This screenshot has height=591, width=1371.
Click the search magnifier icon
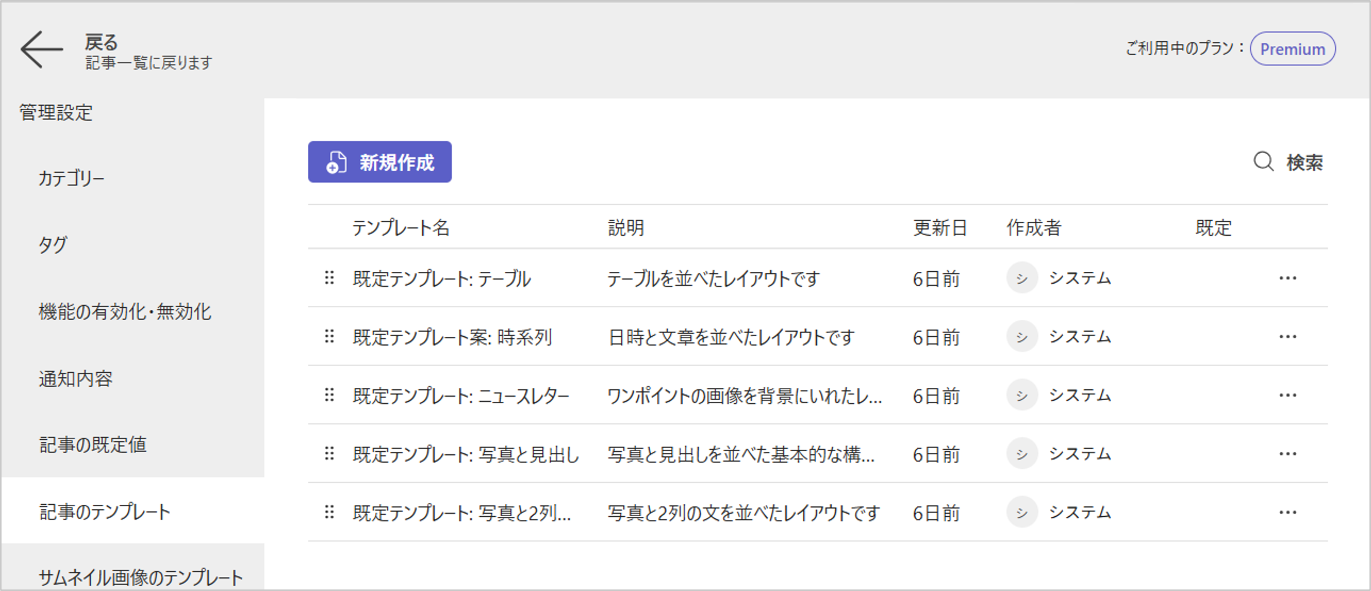1263,162
